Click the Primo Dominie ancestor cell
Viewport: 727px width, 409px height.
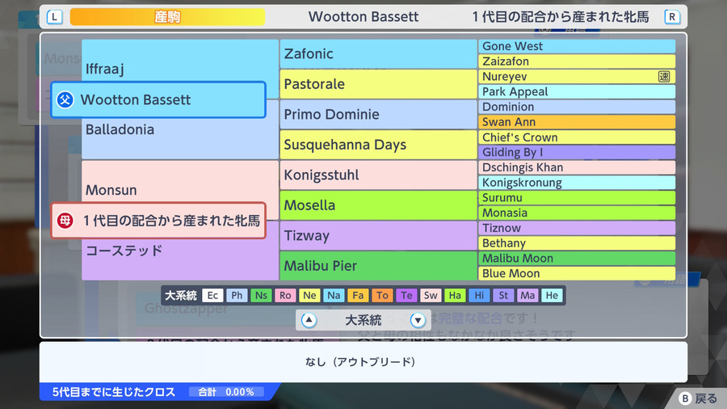(378, 114)
